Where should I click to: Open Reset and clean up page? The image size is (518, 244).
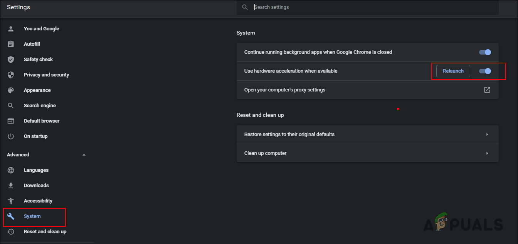tap(45, 232)
